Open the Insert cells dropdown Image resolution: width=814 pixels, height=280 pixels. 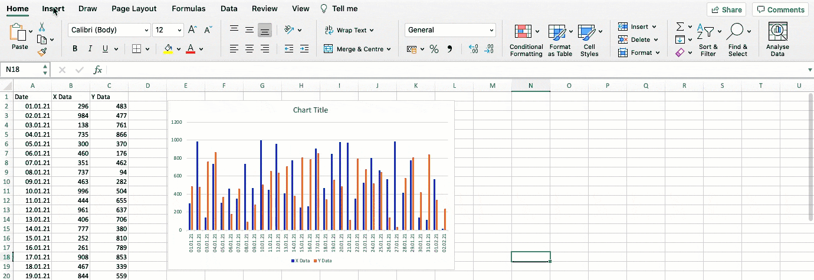pyautogui.click(x=637, y=27)
